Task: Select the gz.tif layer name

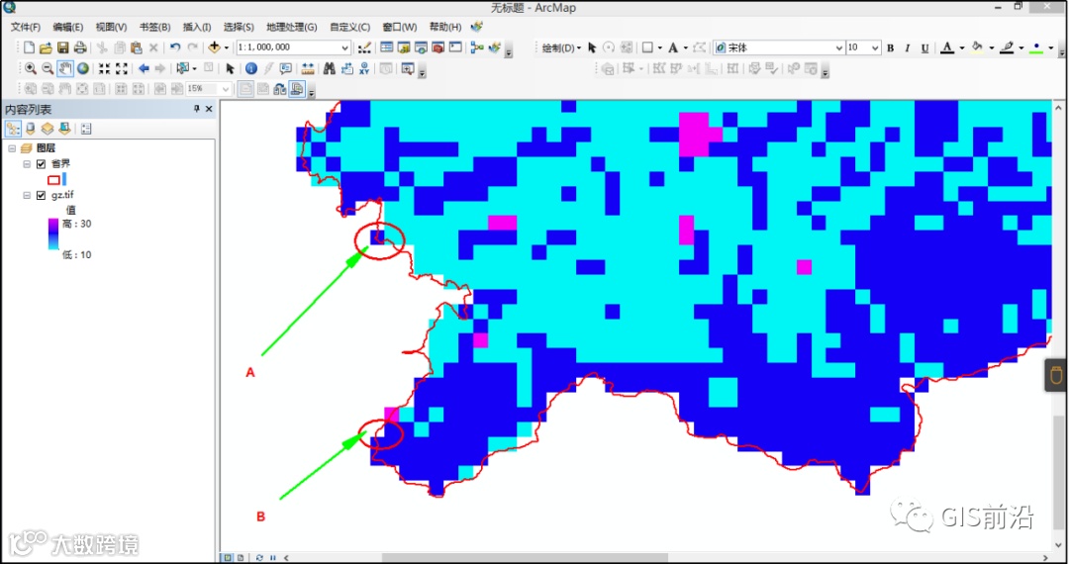Action: tap(62, 196)
